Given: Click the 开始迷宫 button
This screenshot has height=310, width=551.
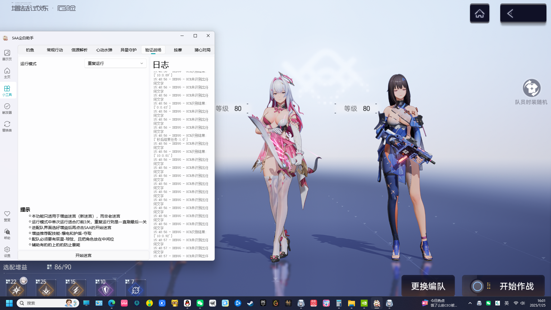Looking at the screenshot, I should 84,255.
